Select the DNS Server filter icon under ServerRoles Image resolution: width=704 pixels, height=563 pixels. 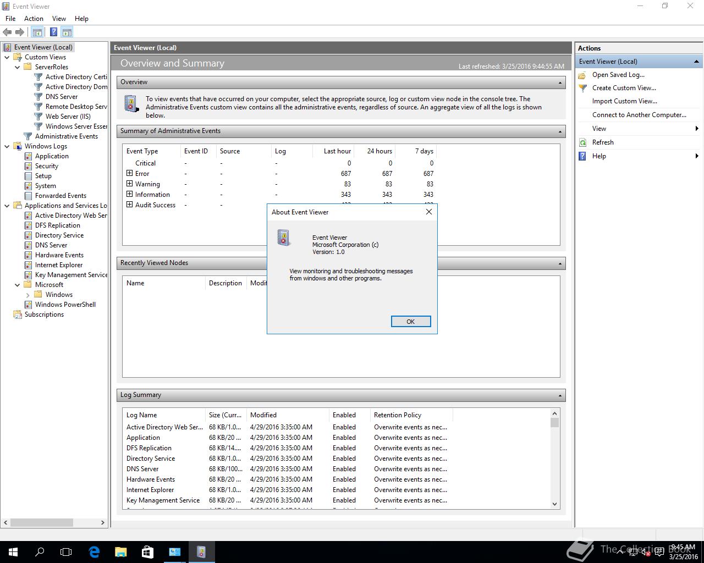tap(38, 97)
